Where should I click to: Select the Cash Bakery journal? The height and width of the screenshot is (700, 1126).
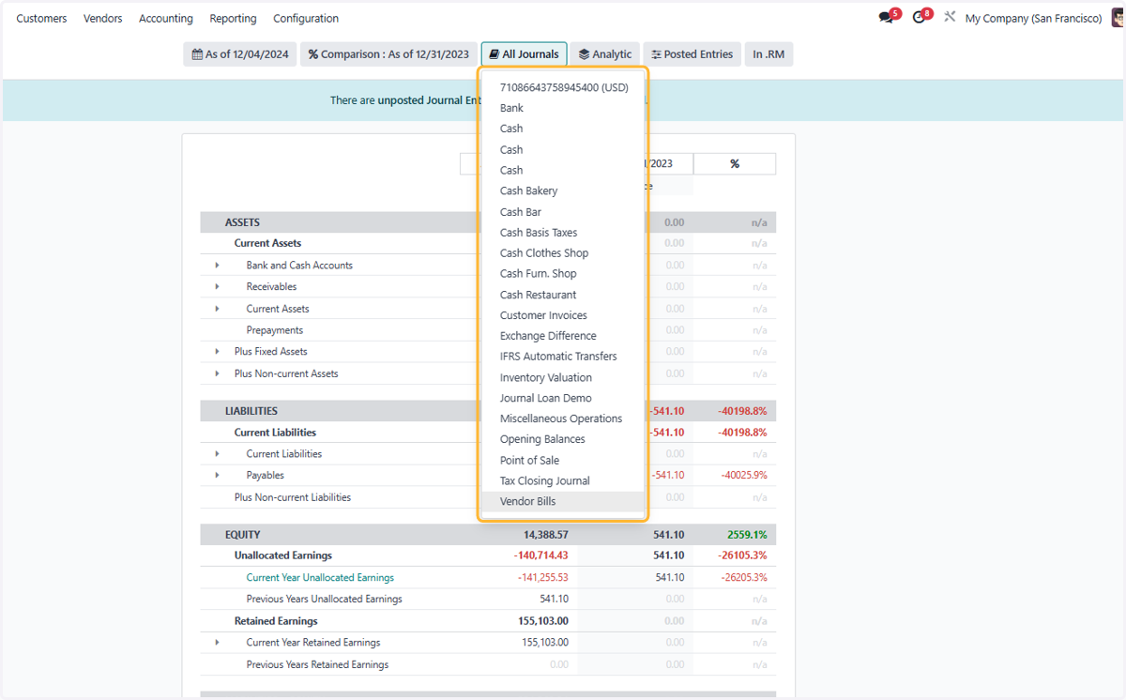pyautogui.click(x=563, y=190)
